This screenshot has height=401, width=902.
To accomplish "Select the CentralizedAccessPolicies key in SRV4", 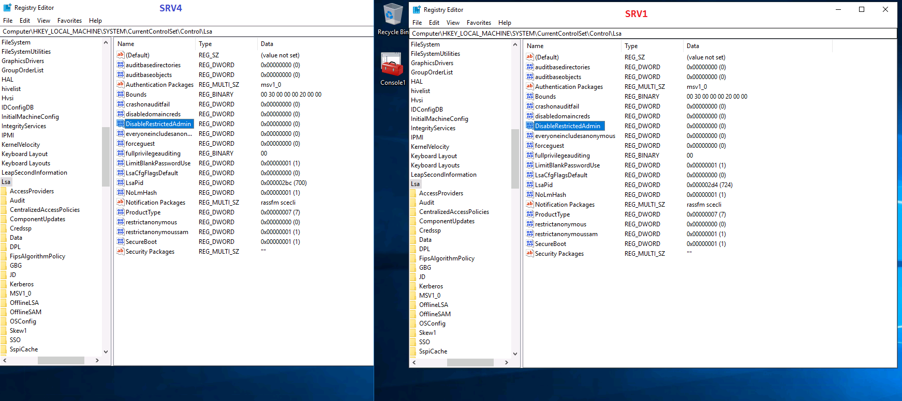I will click(x=45, y=210).
